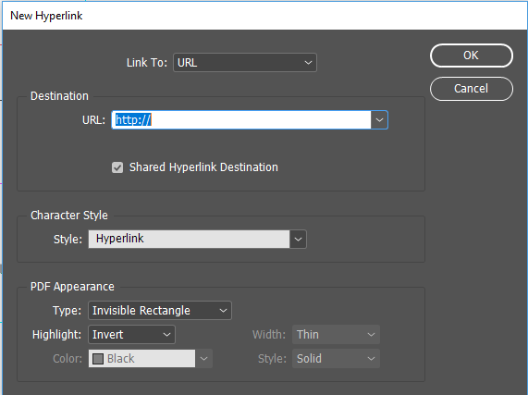Click the PDF Appearance group heading
Viewport: 528px width, 395px height.
point(72,287)
